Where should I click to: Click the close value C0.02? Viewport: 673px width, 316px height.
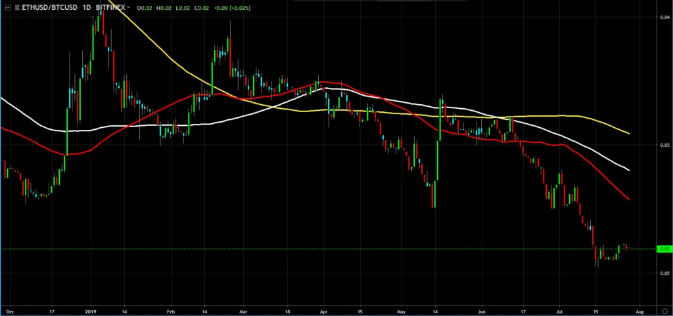(x=202, y=8)
